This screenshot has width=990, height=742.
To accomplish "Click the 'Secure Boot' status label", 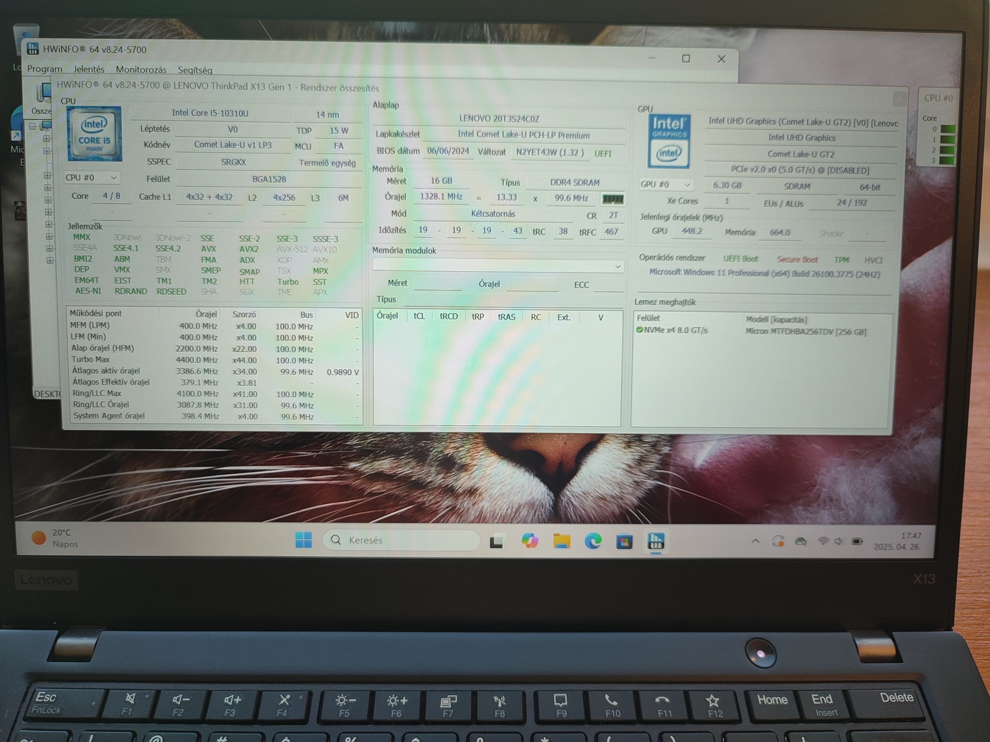I will coord(797,259).
